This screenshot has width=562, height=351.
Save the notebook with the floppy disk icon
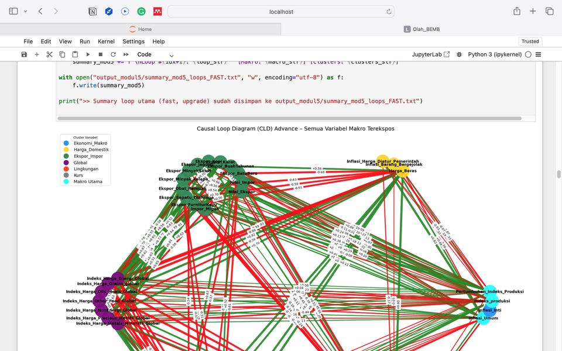point(24,54)
